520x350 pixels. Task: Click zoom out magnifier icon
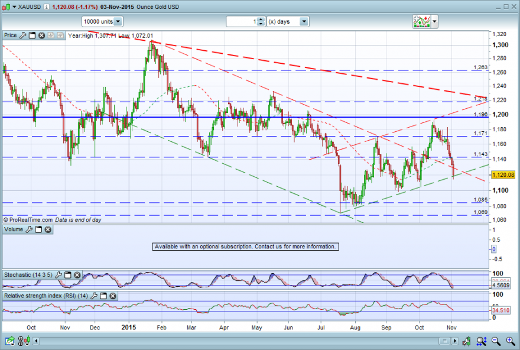pyautogui.click(x=496, y=341)
